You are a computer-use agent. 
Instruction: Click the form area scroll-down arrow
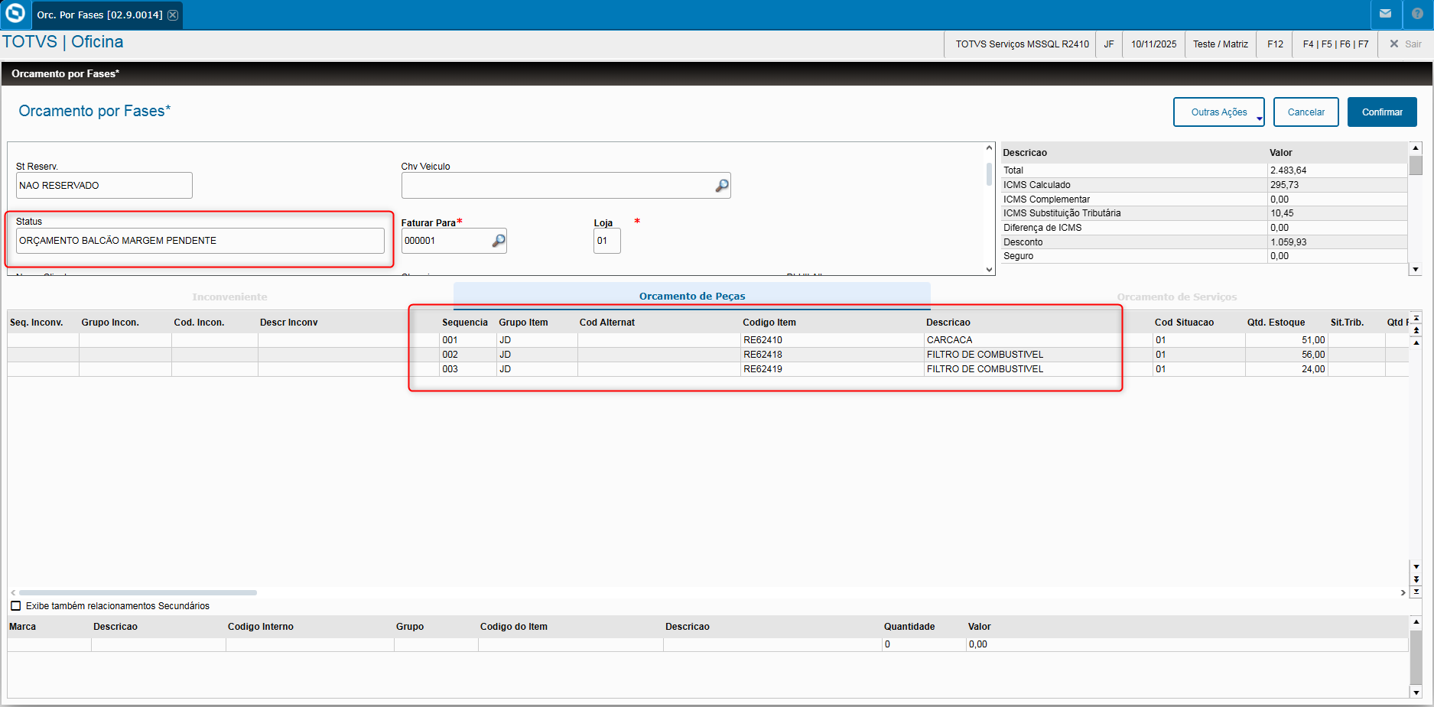click(989, 269)
